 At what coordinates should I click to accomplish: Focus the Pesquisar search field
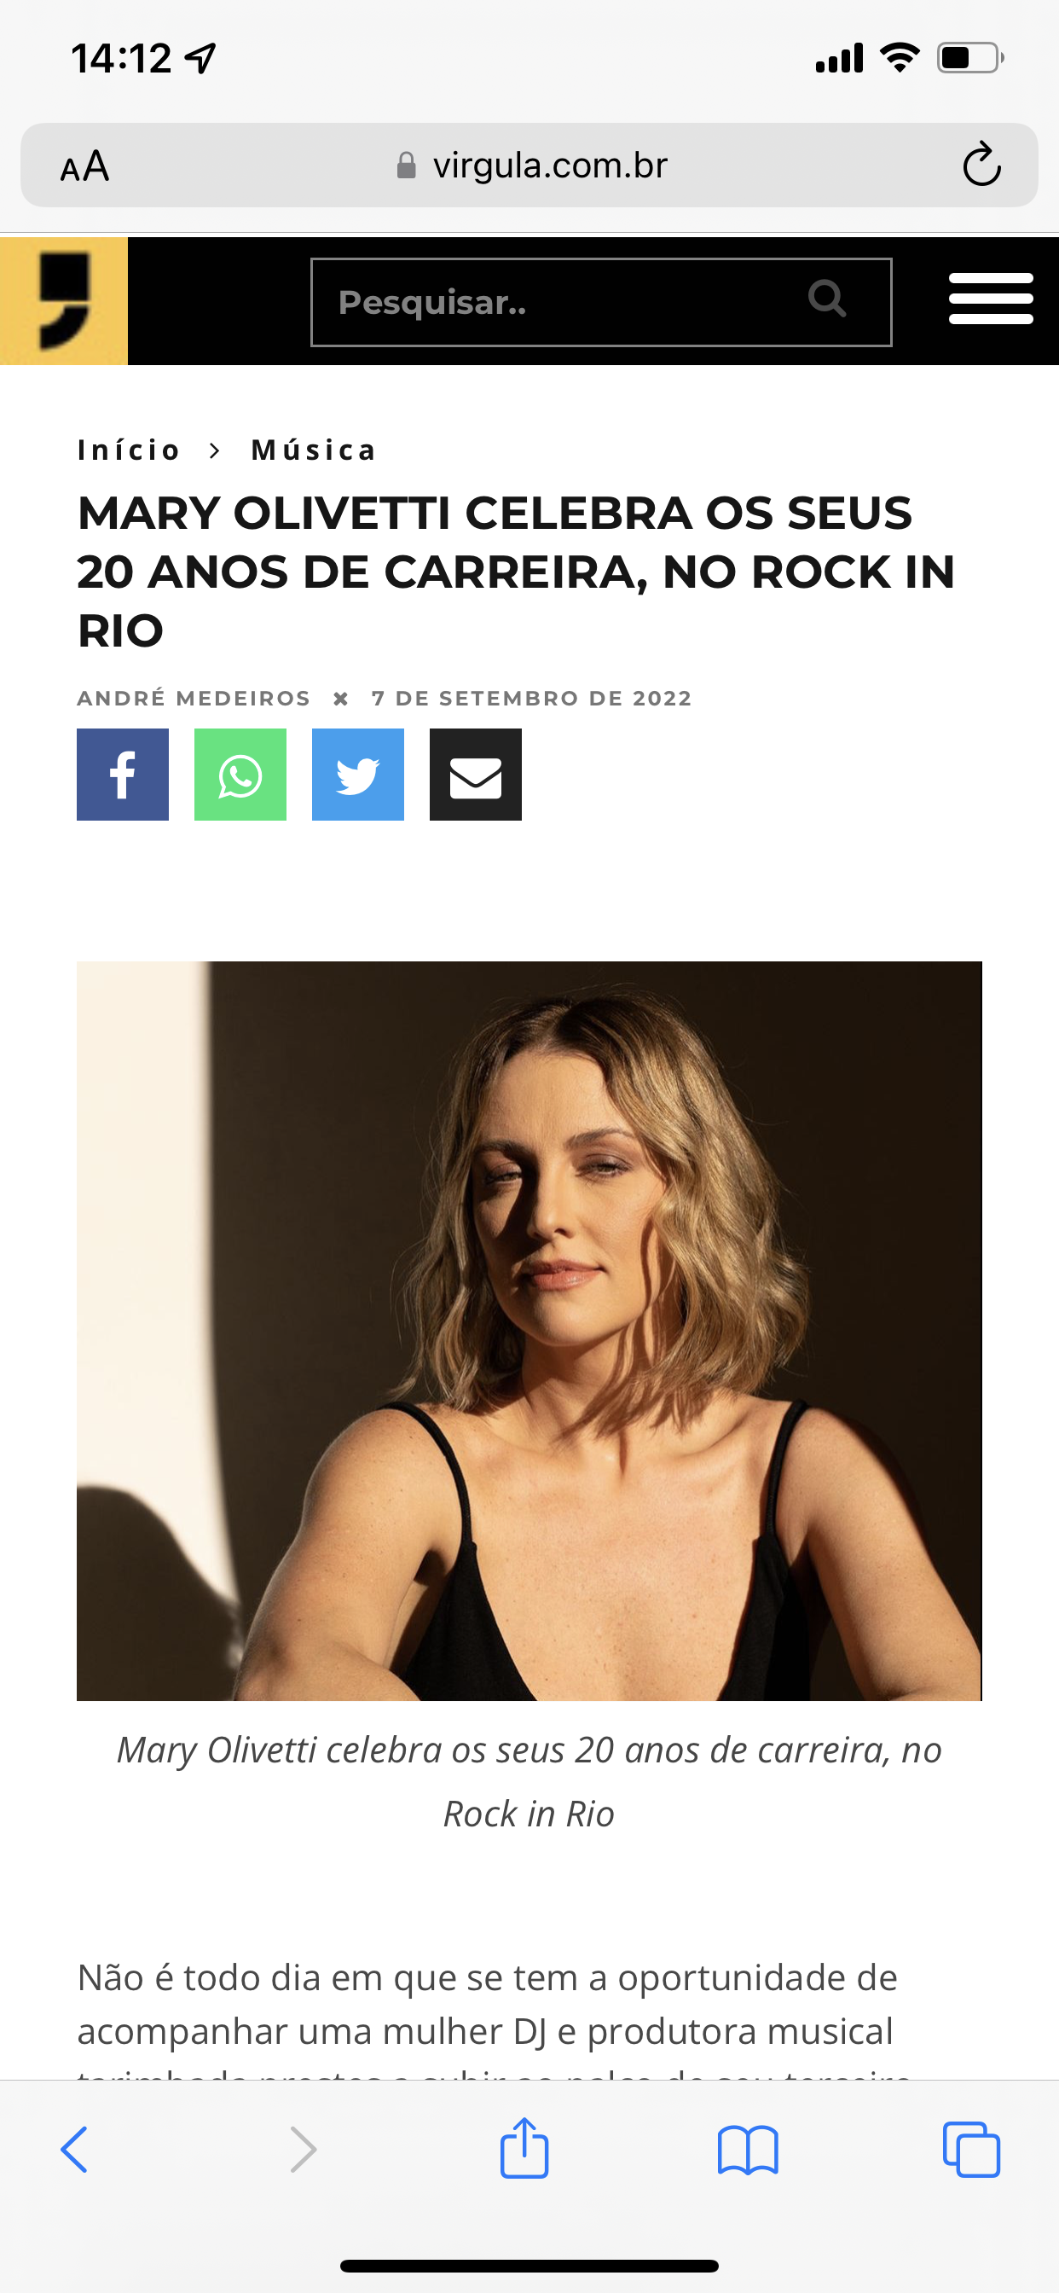[x=600, y=302]
